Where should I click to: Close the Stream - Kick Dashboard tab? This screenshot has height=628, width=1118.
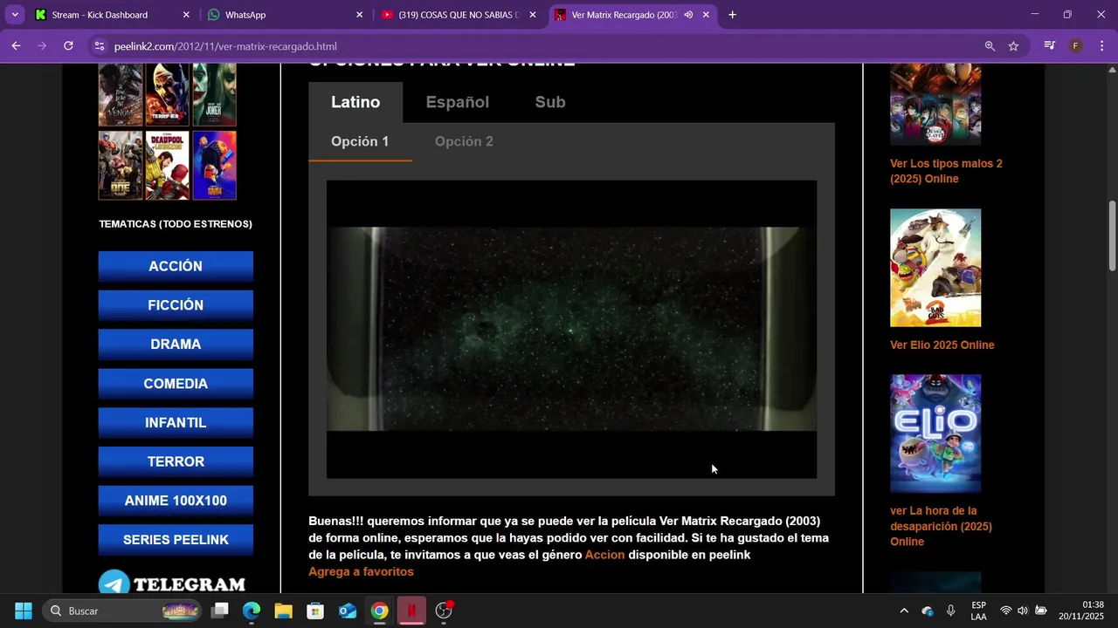[x=186, y=15]
